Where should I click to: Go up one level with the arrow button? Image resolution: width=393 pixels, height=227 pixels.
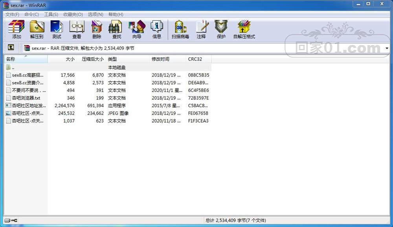tap(11, 48)
